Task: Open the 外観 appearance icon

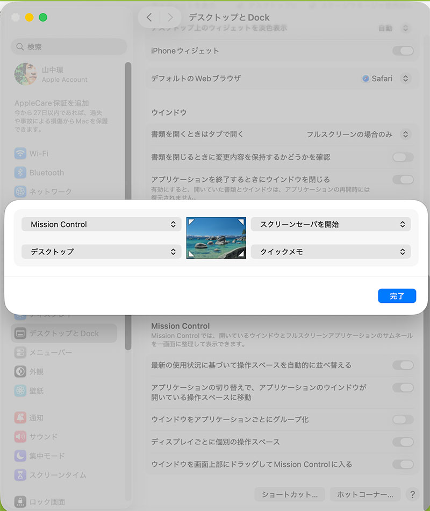Action: tap(20, 372)
